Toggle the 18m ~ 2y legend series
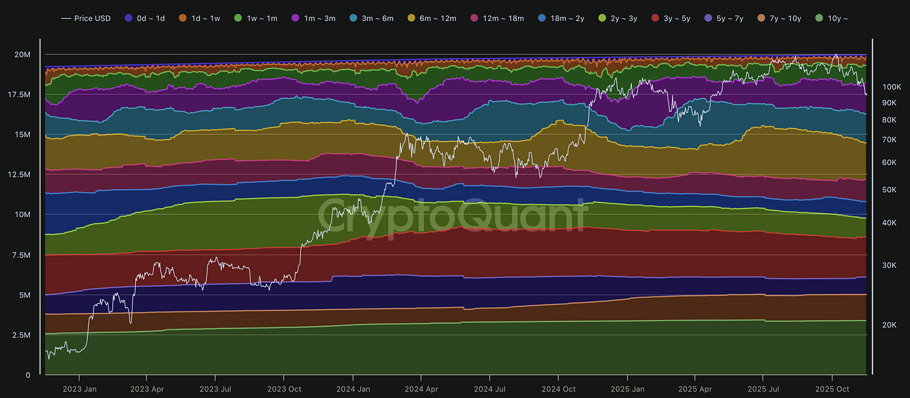This screenshot has width=910, height=398. [x=560, y=18]
